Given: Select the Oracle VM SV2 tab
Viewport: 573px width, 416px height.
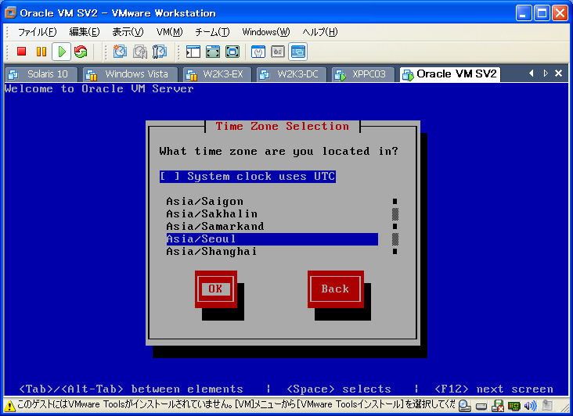Looking at the screenshot, I should (450, 74).
